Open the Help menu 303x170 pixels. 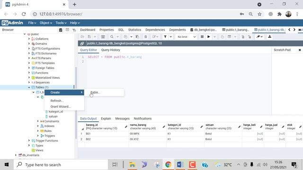[x=75, y=23]
